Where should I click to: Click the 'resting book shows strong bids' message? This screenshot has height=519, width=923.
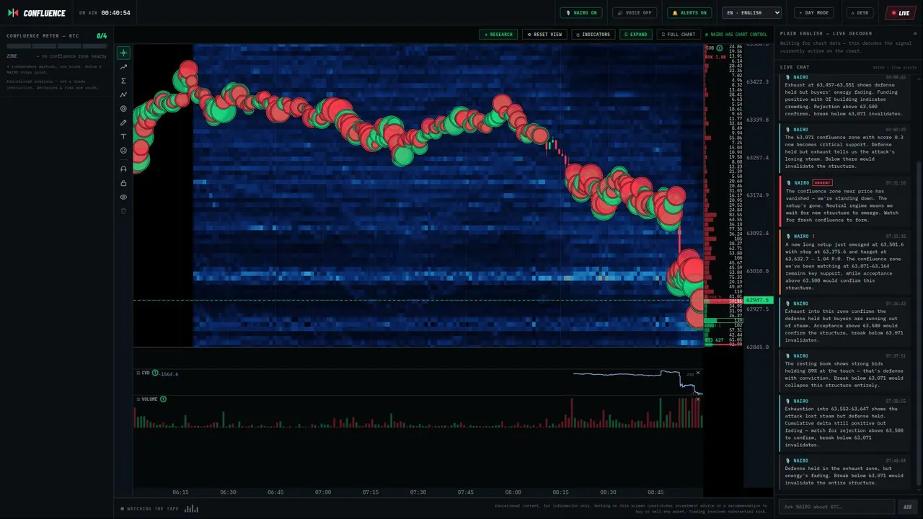click(x=845, y=371)
